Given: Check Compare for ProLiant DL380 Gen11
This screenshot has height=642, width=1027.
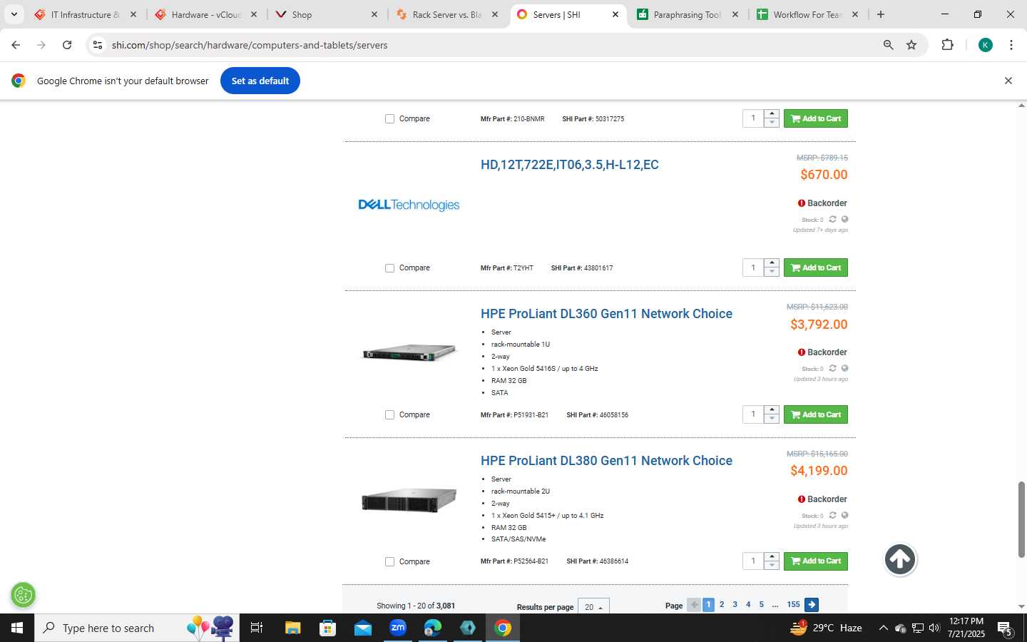Looking at the screenshot, I should pos(389,562).
